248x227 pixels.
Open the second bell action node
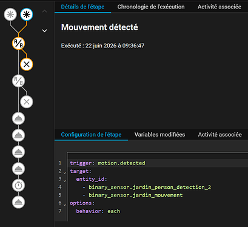pos(18,135)
